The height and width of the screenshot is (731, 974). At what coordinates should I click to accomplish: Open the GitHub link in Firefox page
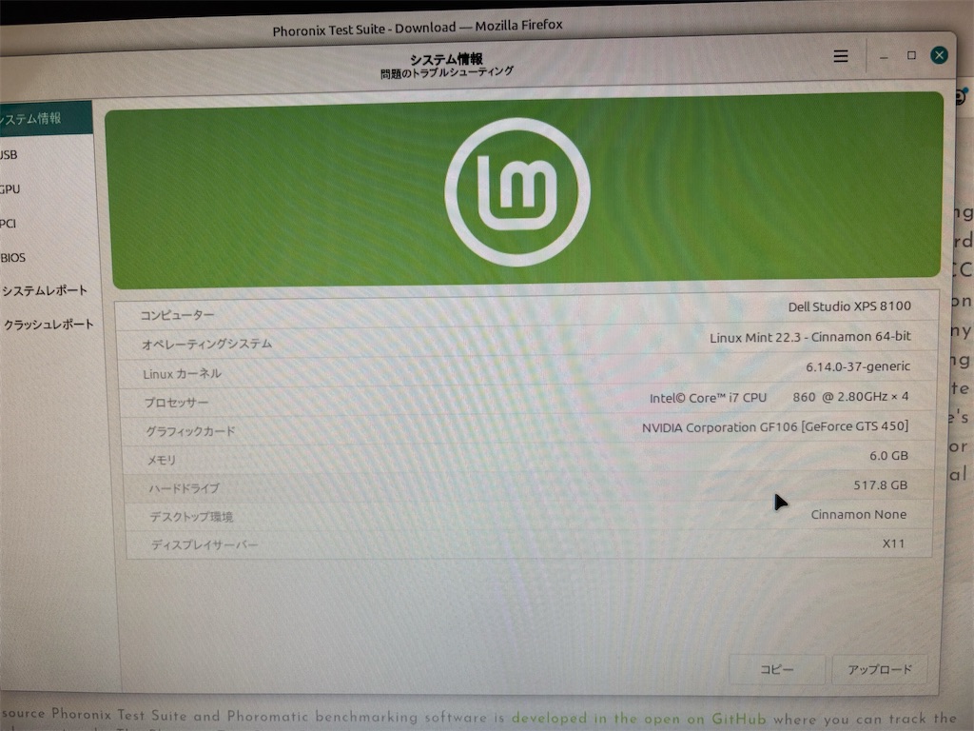click(x=638, y=719)
